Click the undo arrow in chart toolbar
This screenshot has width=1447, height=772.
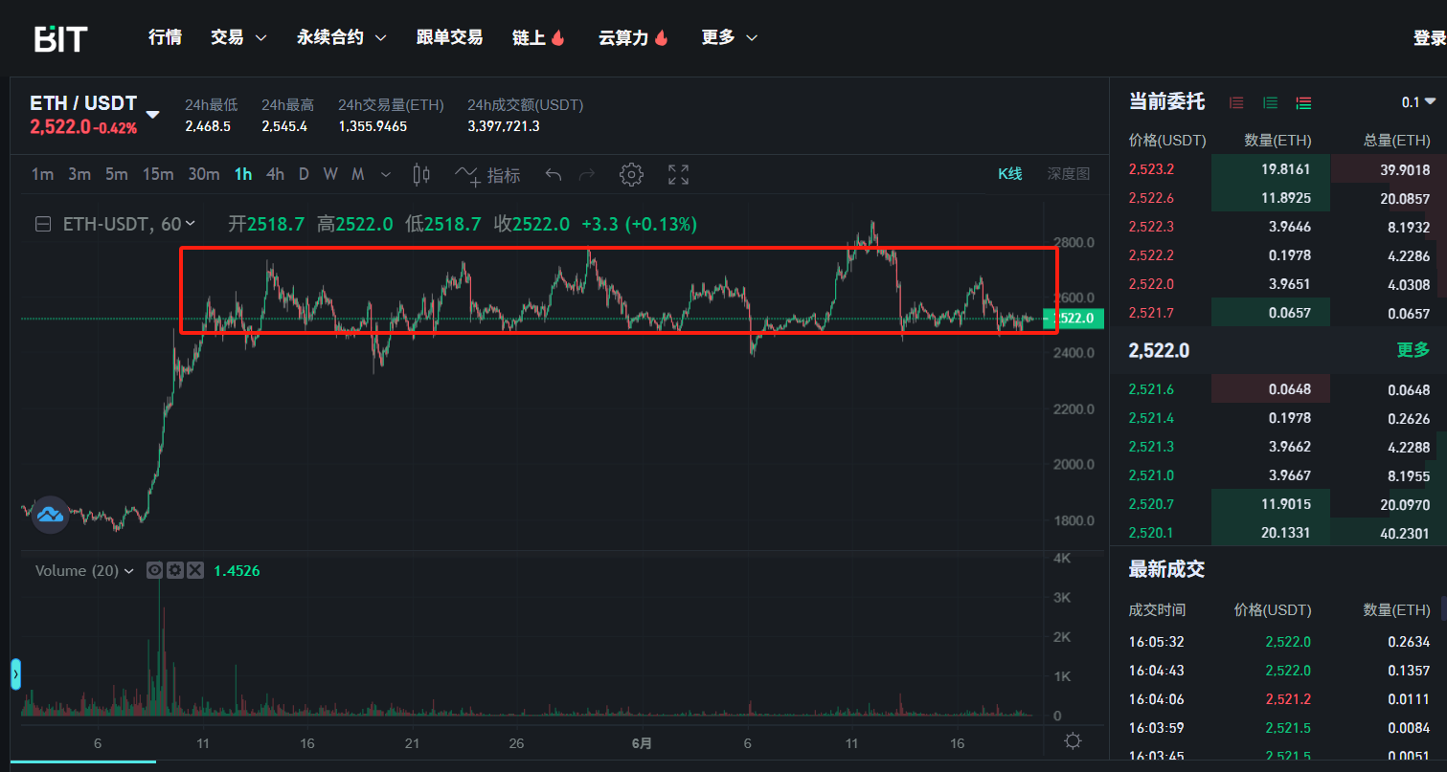tap(553, 174)
